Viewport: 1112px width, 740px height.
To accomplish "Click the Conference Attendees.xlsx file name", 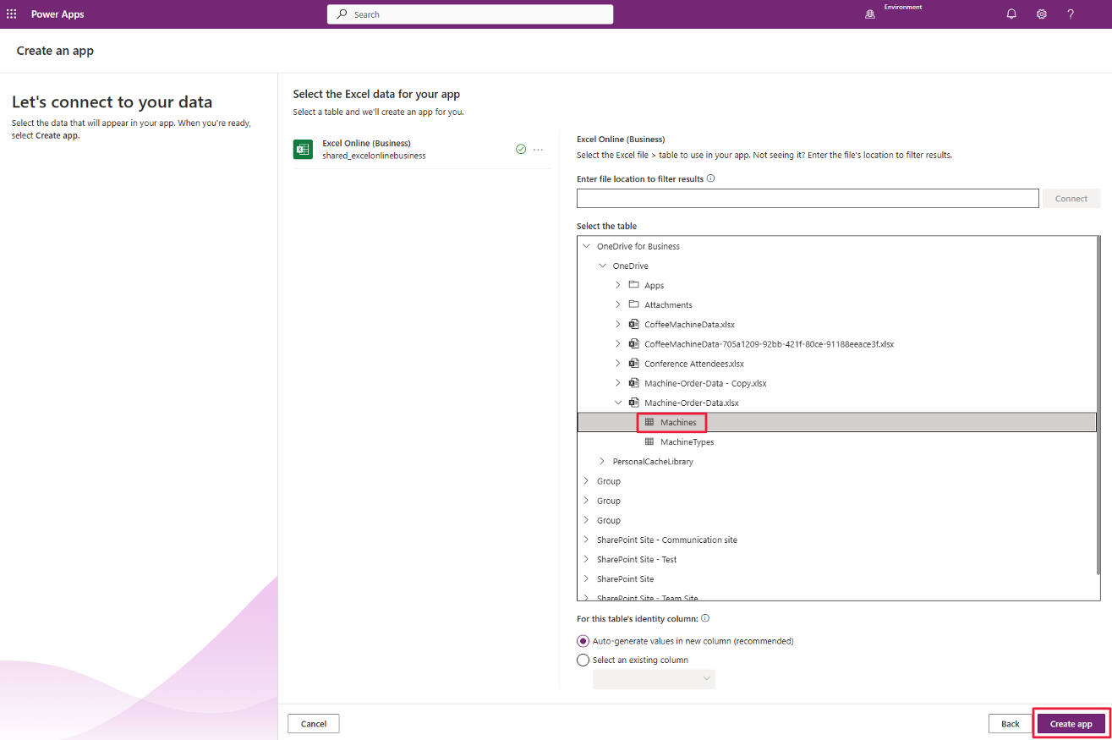I will [694, 364].
